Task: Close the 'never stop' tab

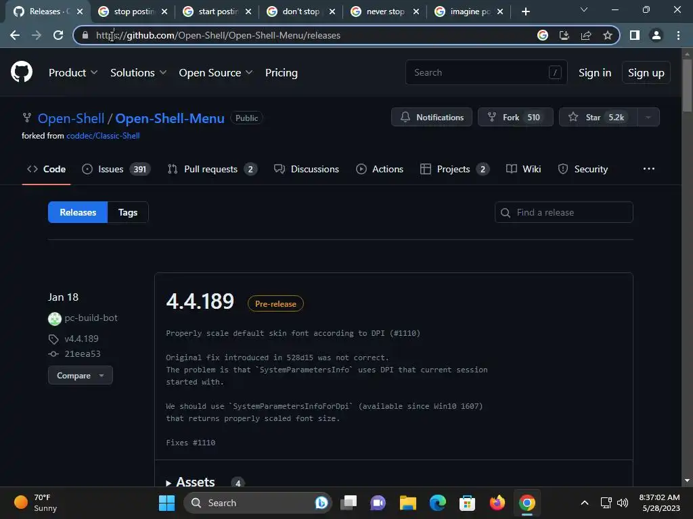Action: [x=416, y=12]
